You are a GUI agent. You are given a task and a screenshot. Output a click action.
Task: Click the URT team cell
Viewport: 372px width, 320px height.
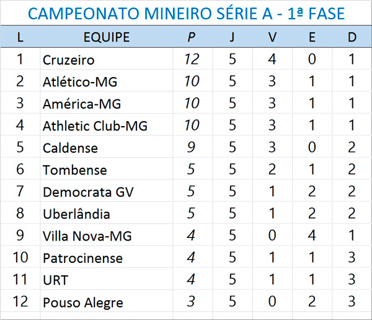click(56, 280)
